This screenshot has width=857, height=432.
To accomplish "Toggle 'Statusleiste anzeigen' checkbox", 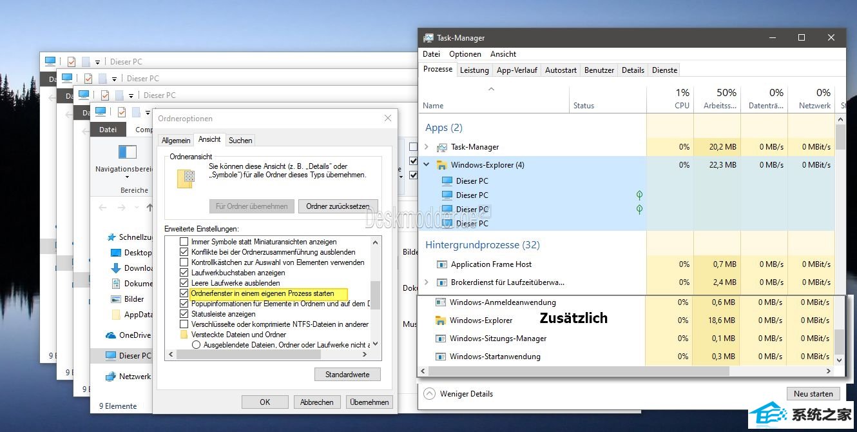I will click(x=184, y=314).
